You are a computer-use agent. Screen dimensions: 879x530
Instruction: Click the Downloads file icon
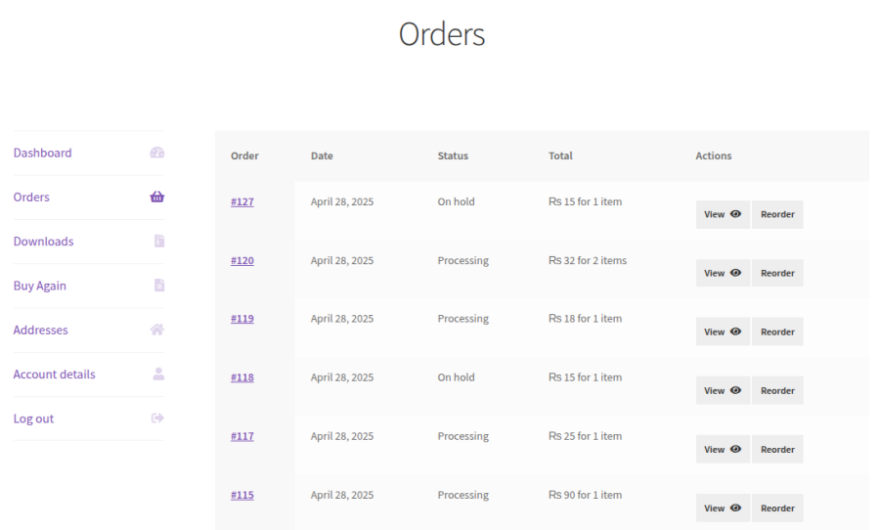point(158,242)
